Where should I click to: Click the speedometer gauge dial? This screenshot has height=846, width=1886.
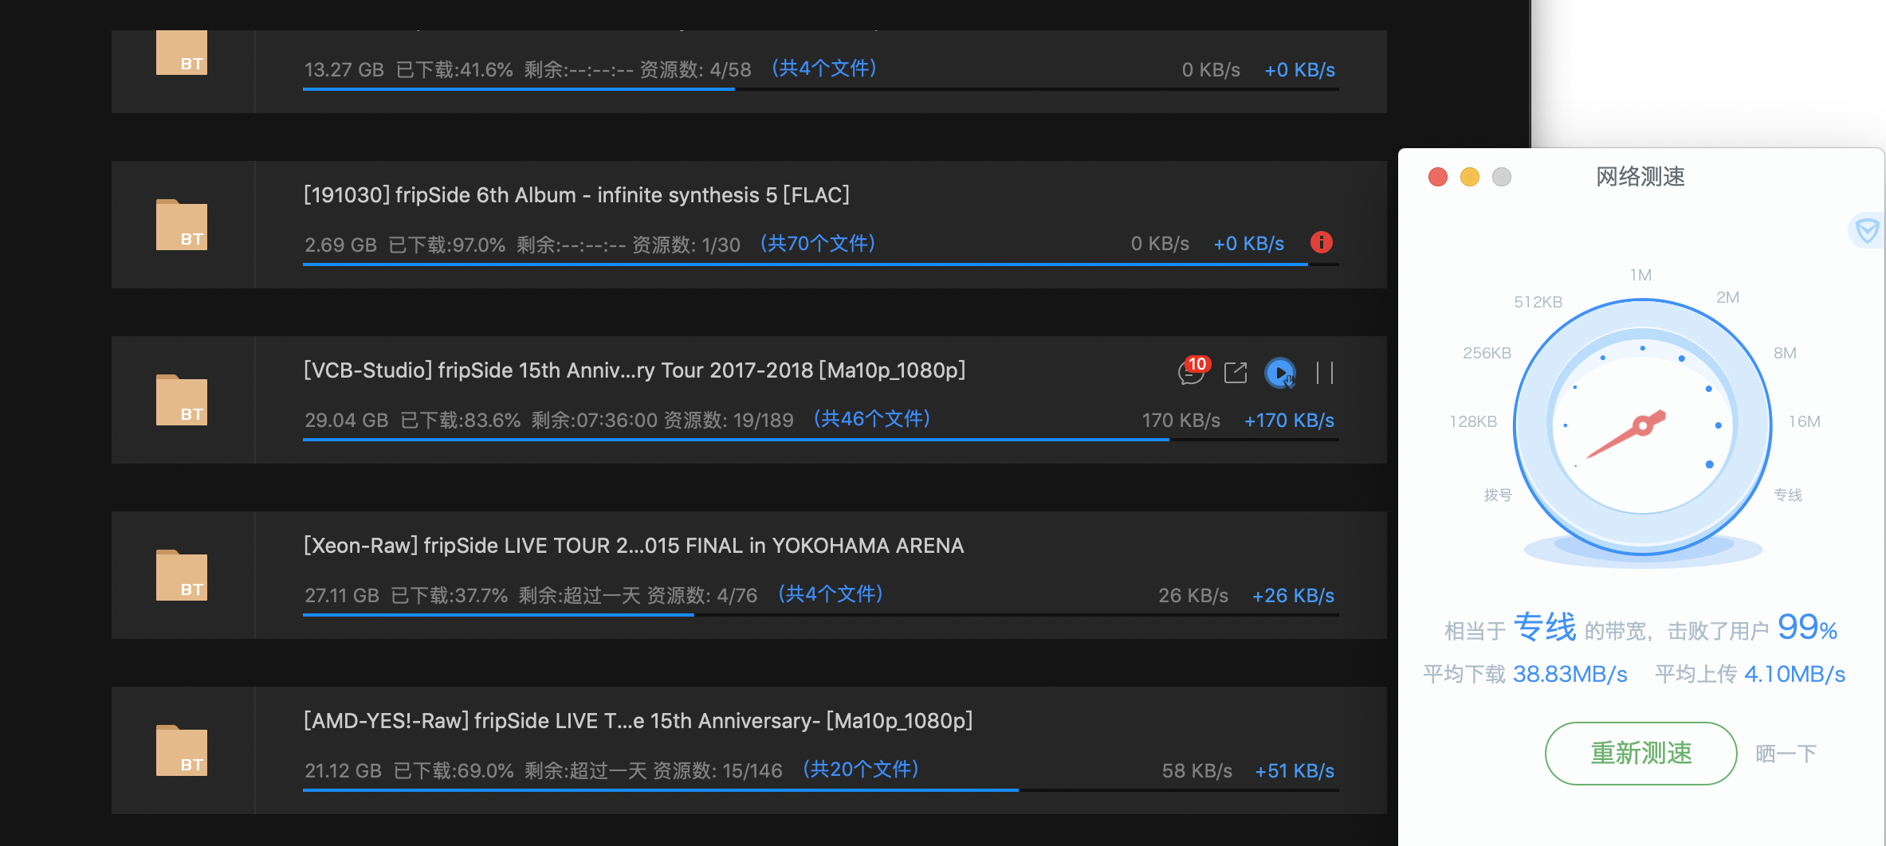tap(1642, 426)
